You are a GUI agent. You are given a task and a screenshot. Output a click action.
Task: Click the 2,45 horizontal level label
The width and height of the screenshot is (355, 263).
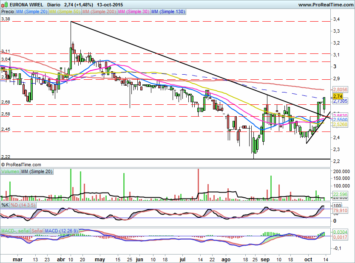click(x=6, y=129)
